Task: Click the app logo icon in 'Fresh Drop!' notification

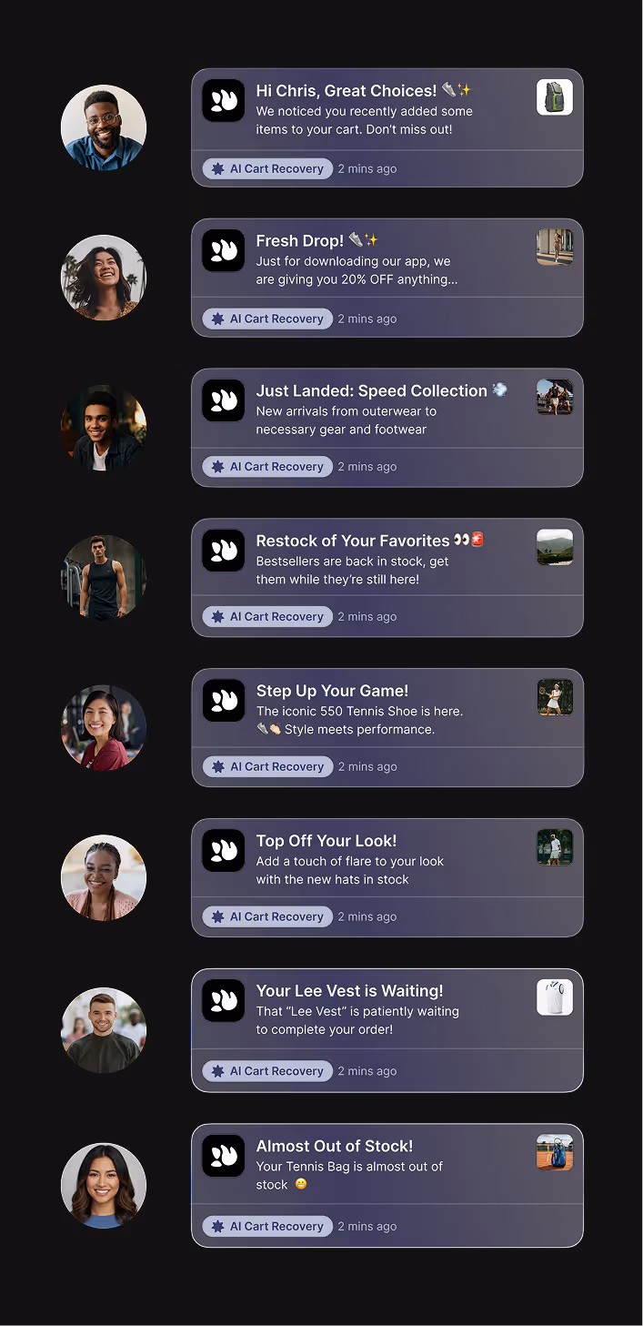Action: tap(223, 251)
